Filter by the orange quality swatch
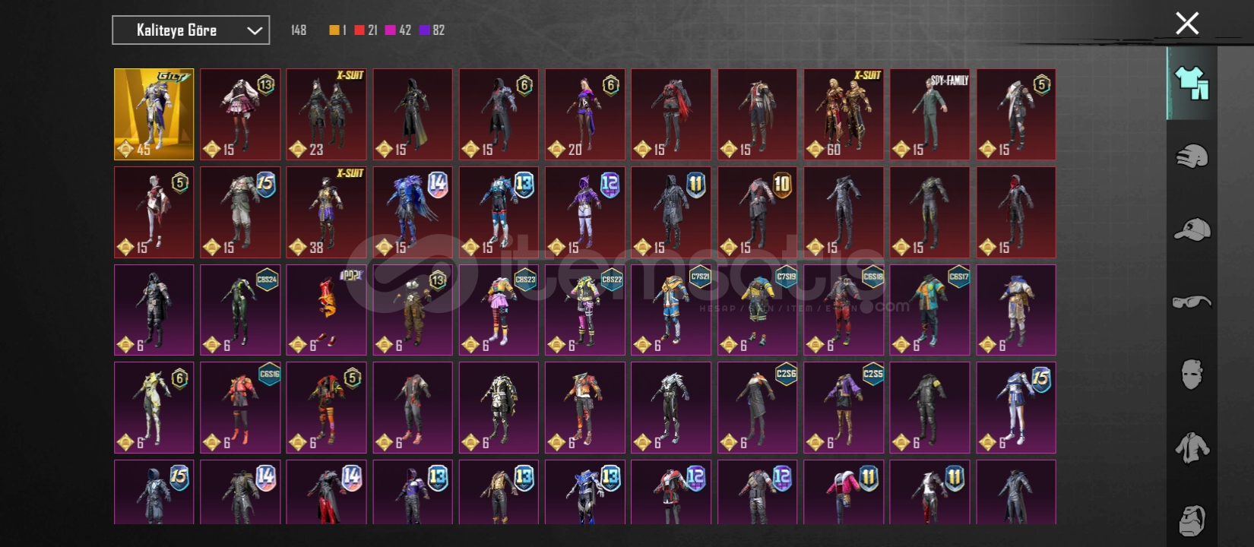 click(x=334, y=30)
